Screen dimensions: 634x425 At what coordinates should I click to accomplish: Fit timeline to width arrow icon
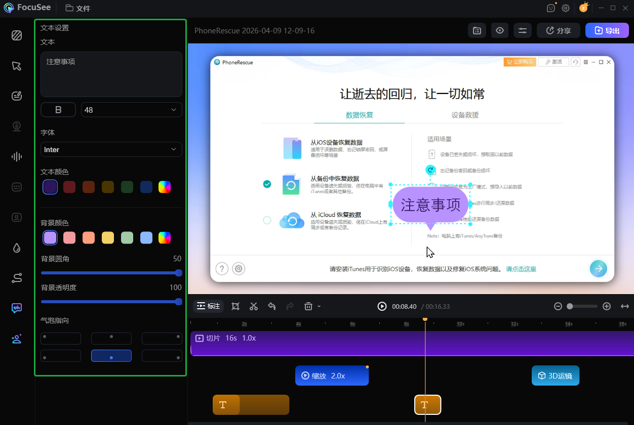tap(625, 306)
